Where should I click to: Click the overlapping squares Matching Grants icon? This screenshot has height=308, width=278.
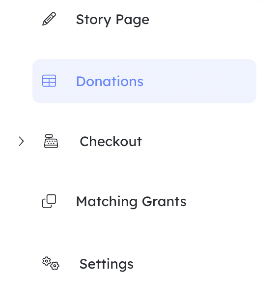(49, 201)
